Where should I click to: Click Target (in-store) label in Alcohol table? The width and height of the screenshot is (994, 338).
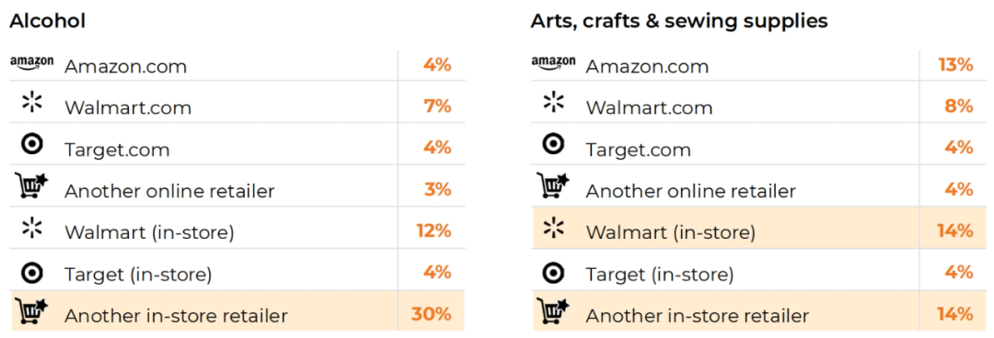point(138,275)
